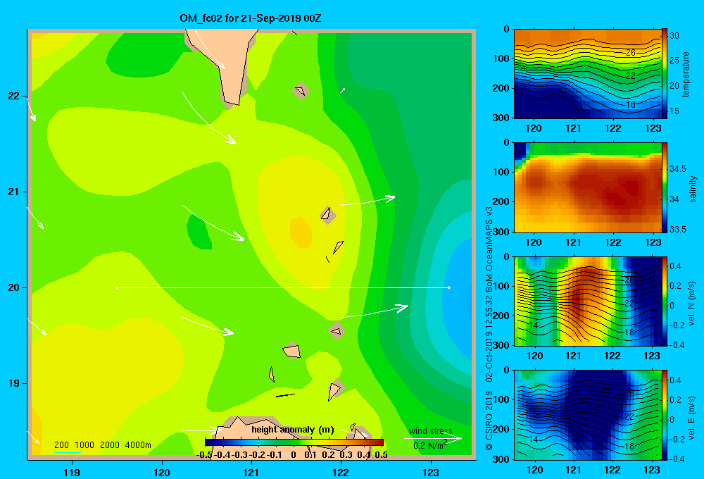Click the salinity color scale bar
This screenshot has height=479, width=704.
click(665, 187)
